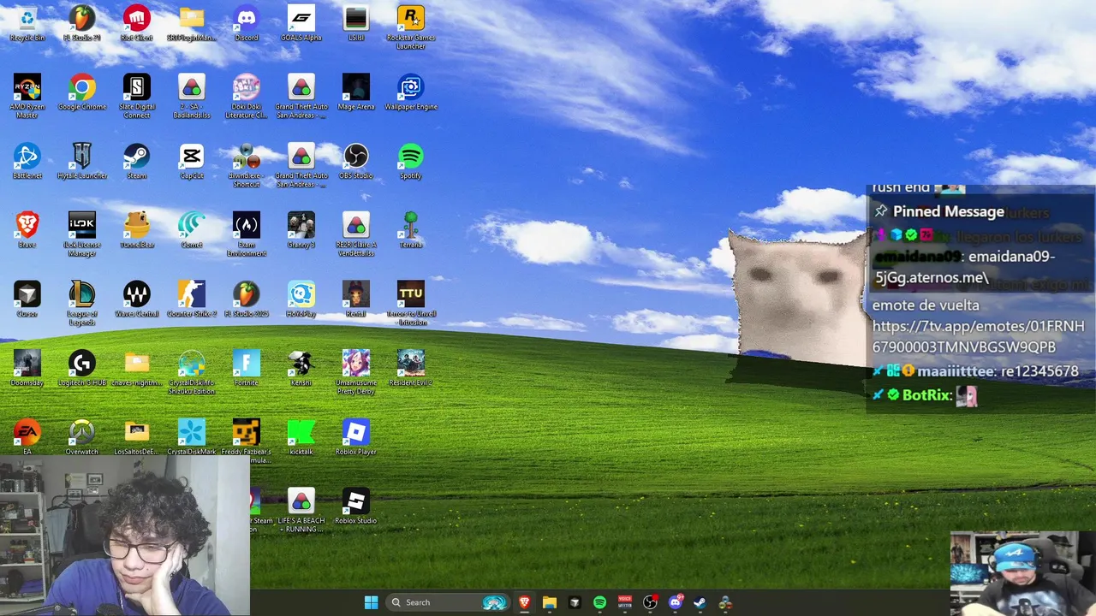Open the RE2R Claire A vendetta.lss file
The image size is (1096, 616).
pyautogui.click(x=356, y=234)
